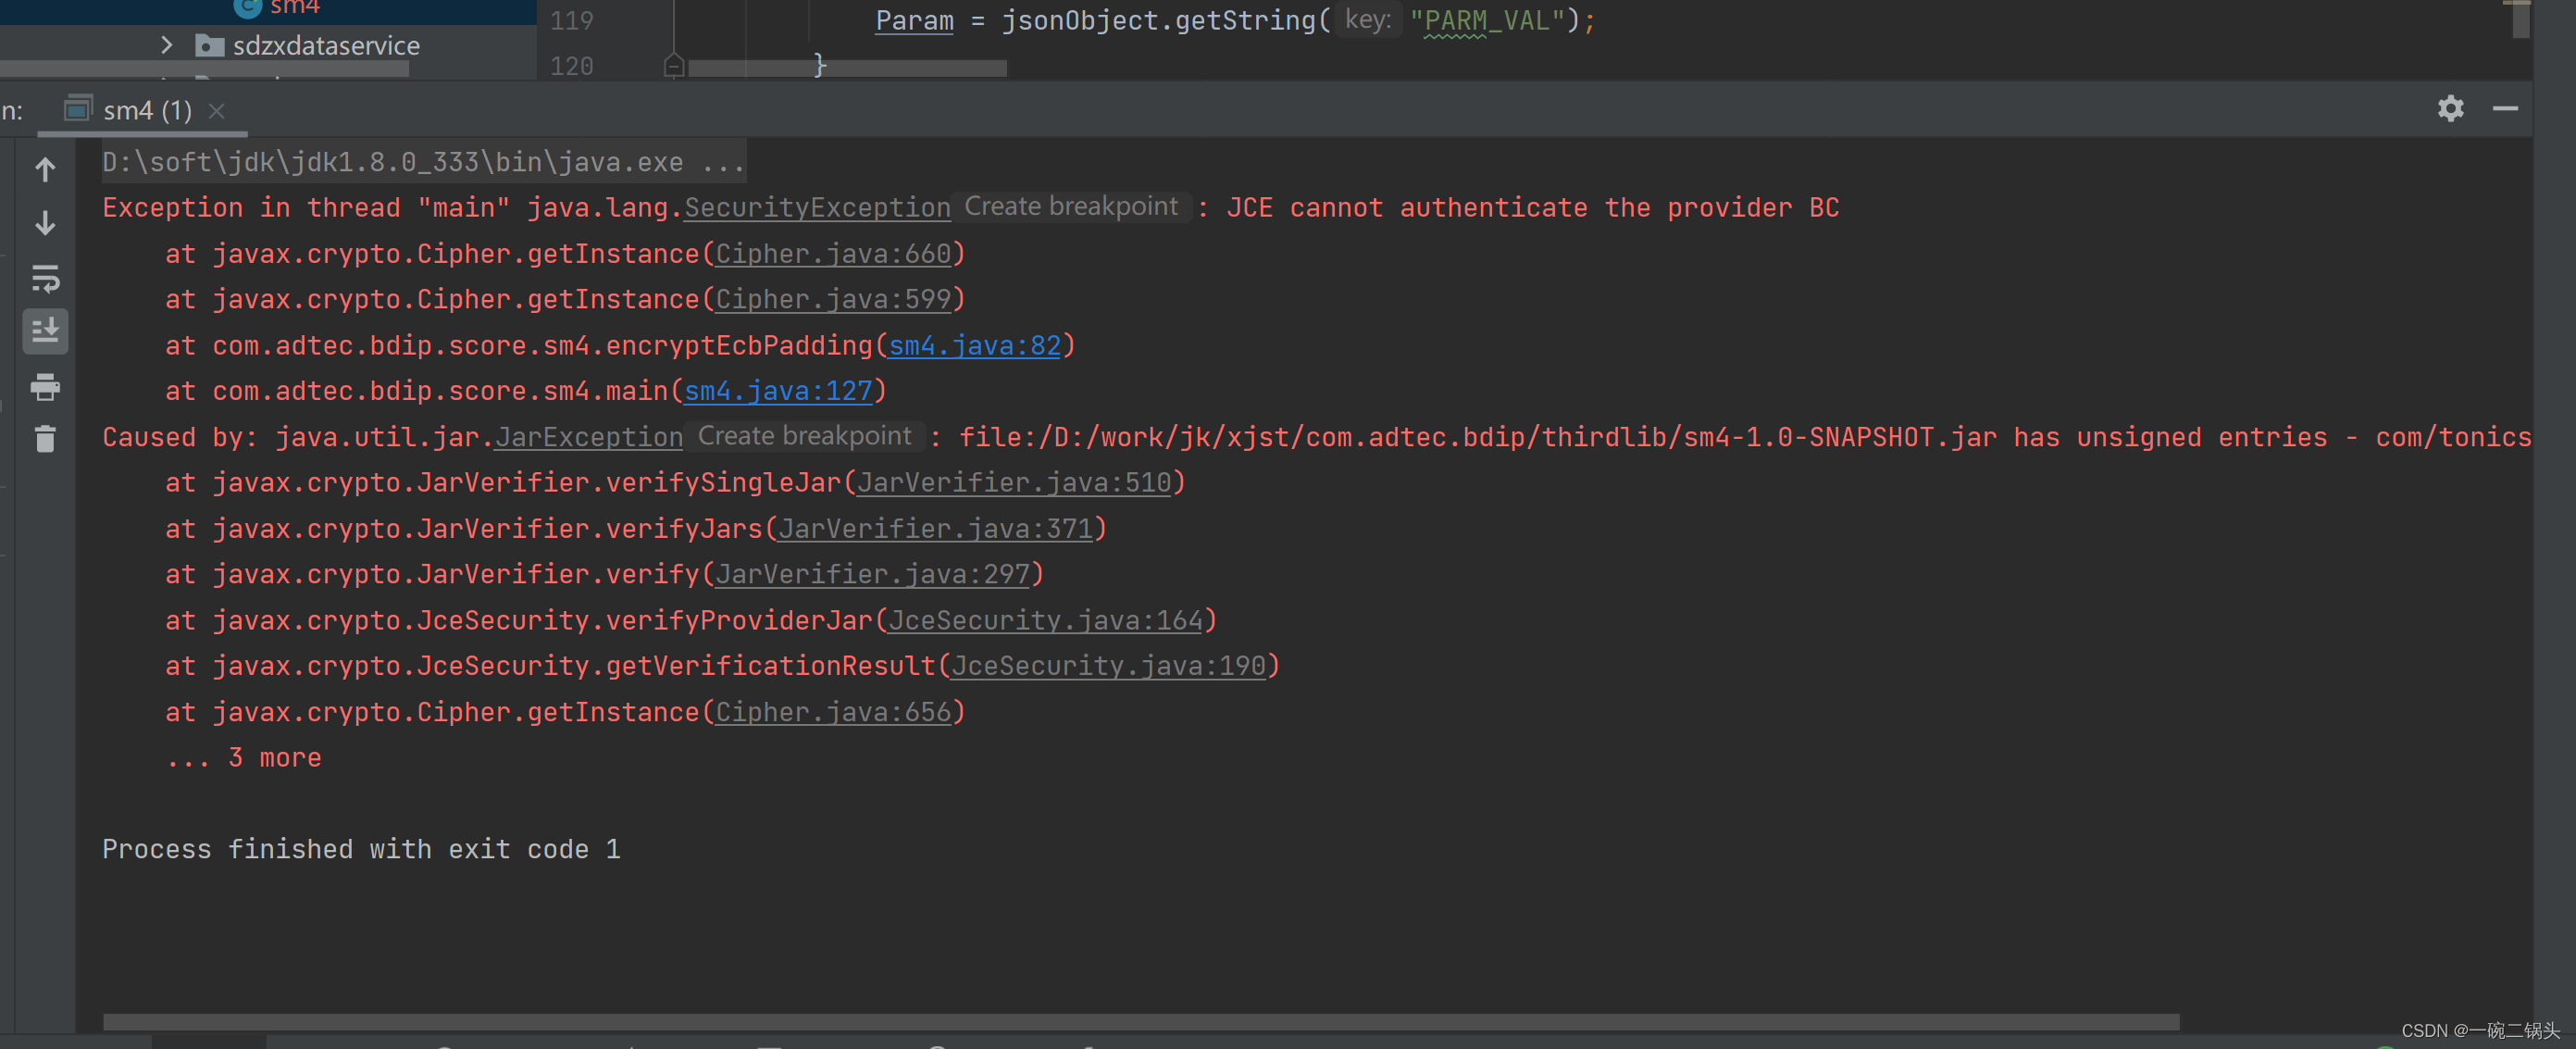Open the run console settings gear
2576x1049 pixels.
(x=2451, y=109)
